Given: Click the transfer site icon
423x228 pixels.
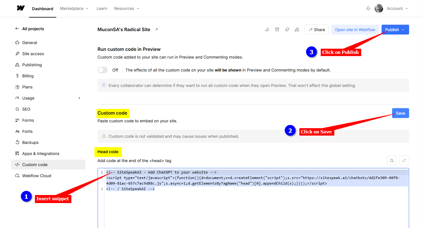Looking at the screenshot, I should coord(267,30).
